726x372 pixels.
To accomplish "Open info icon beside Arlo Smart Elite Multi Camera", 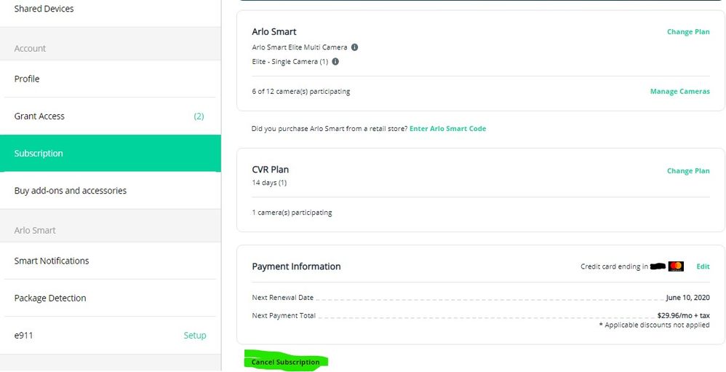I will 354,47.
